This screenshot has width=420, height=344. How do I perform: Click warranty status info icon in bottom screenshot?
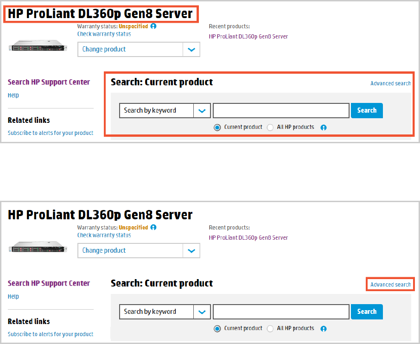click(153, 227)
